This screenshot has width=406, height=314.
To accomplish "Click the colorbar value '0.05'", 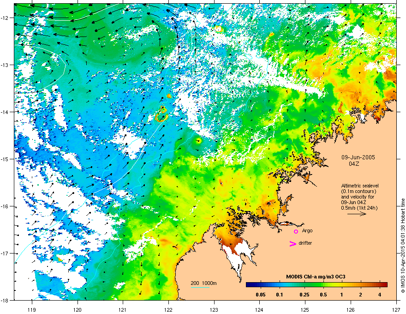I will (x=261, y=295).
